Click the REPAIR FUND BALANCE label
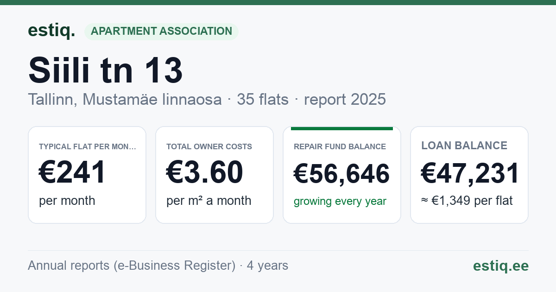Viewport: 556px width, 292px height. [x=340, y=146]
